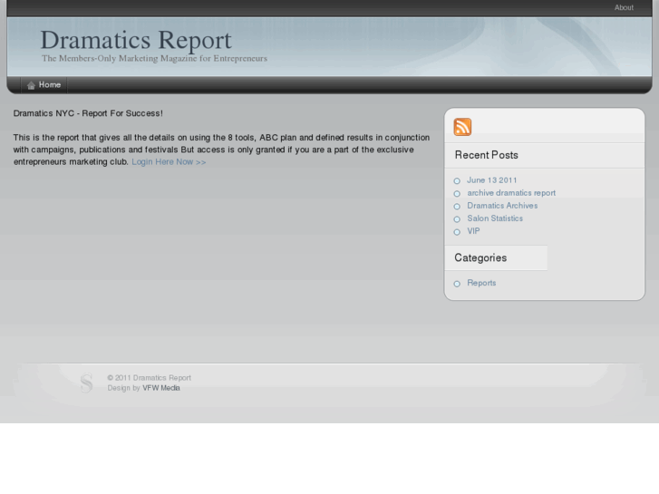The image size is (659, 494).
Task: Click the Dramatics Report site title
Action: pyautogui.click(x=136, y=41)
